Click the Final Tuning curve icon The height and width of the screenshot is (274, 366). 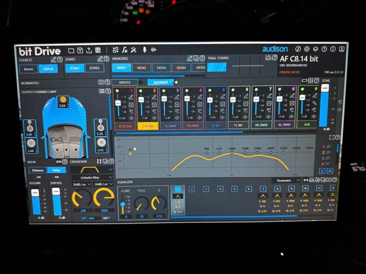click(x=268, y=57)
